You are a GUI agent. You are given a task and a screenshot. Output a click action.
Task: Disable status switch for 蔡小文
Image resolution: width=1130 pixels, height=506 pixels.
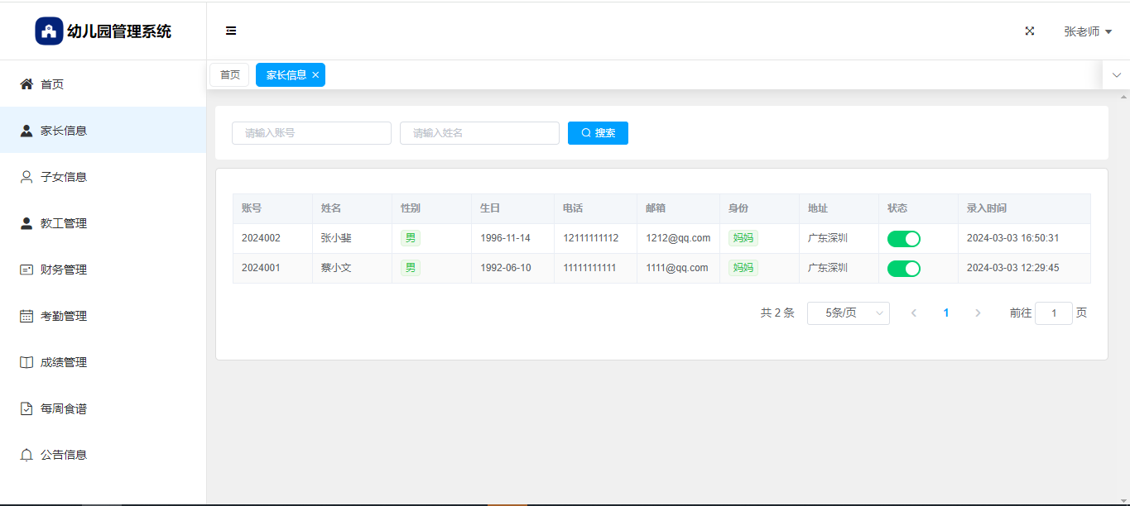coord(903,269)
